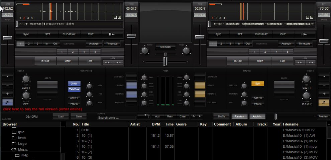Toggle deck B Brake button
Screen dimensions: 331x160
(200, 85)
